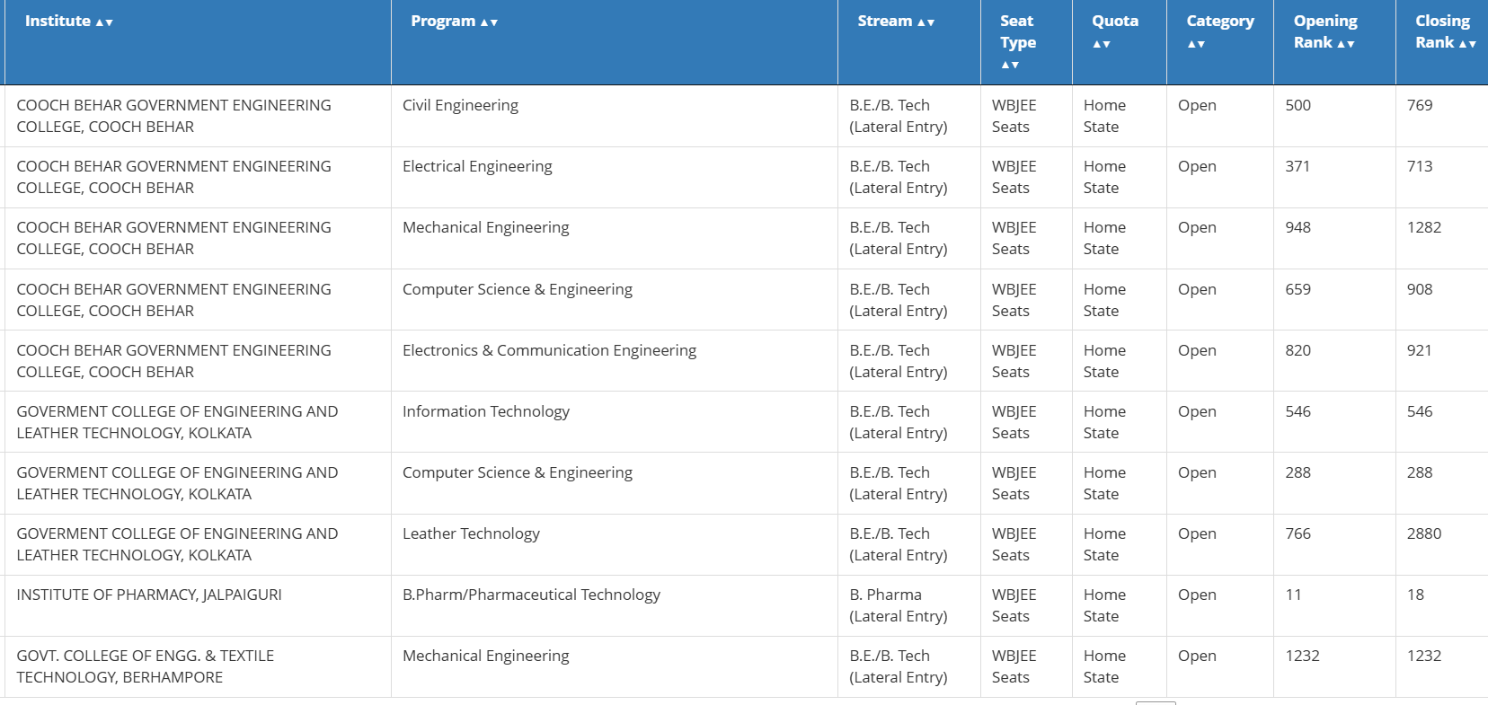1488x705 pixels.
Task: Sort by Closing Rank column arrows
Action: tap(1467, 44)
